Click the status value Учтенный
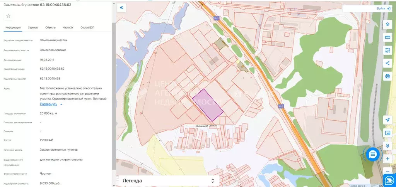Viewport: 396px width, 187px height. point(46,140)
